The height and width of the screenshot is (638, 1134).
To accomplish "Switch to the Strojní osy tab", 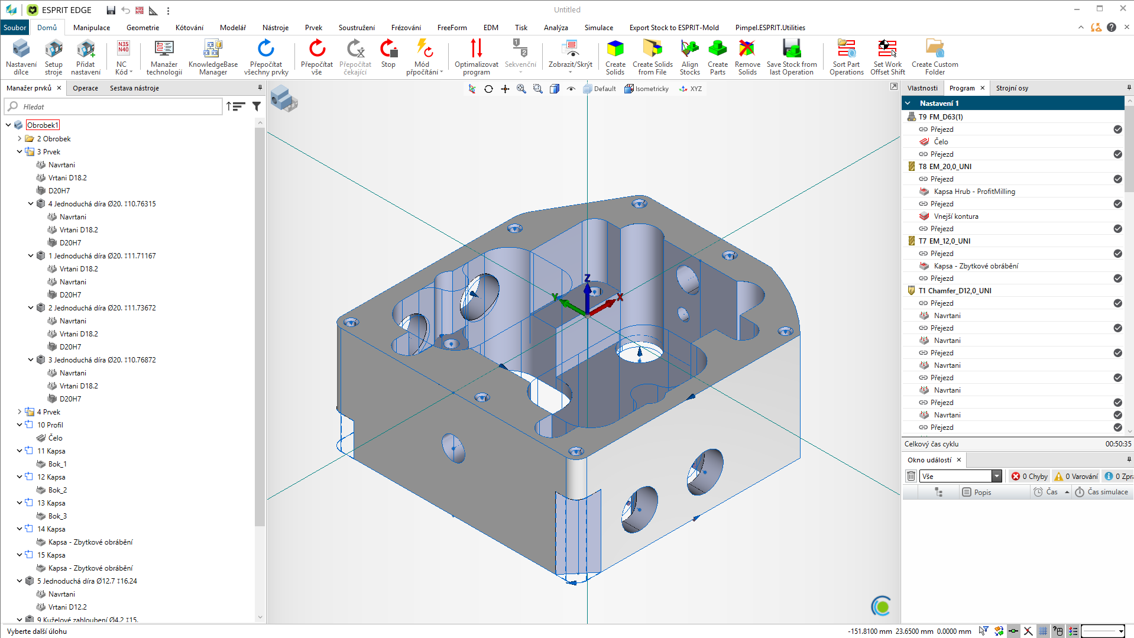I will click(x=1012, y=88).
